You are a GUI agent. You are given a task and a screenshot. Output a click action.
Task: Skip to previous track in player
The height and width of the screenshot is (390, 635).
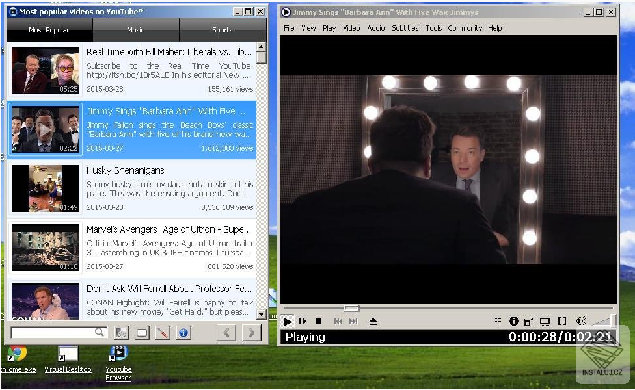(x=338, y=322)
